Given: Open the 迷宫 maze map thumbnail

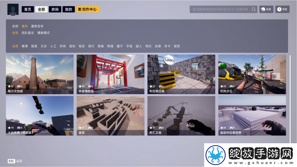Looking at the screenshot, I should (x=110, y=116).
